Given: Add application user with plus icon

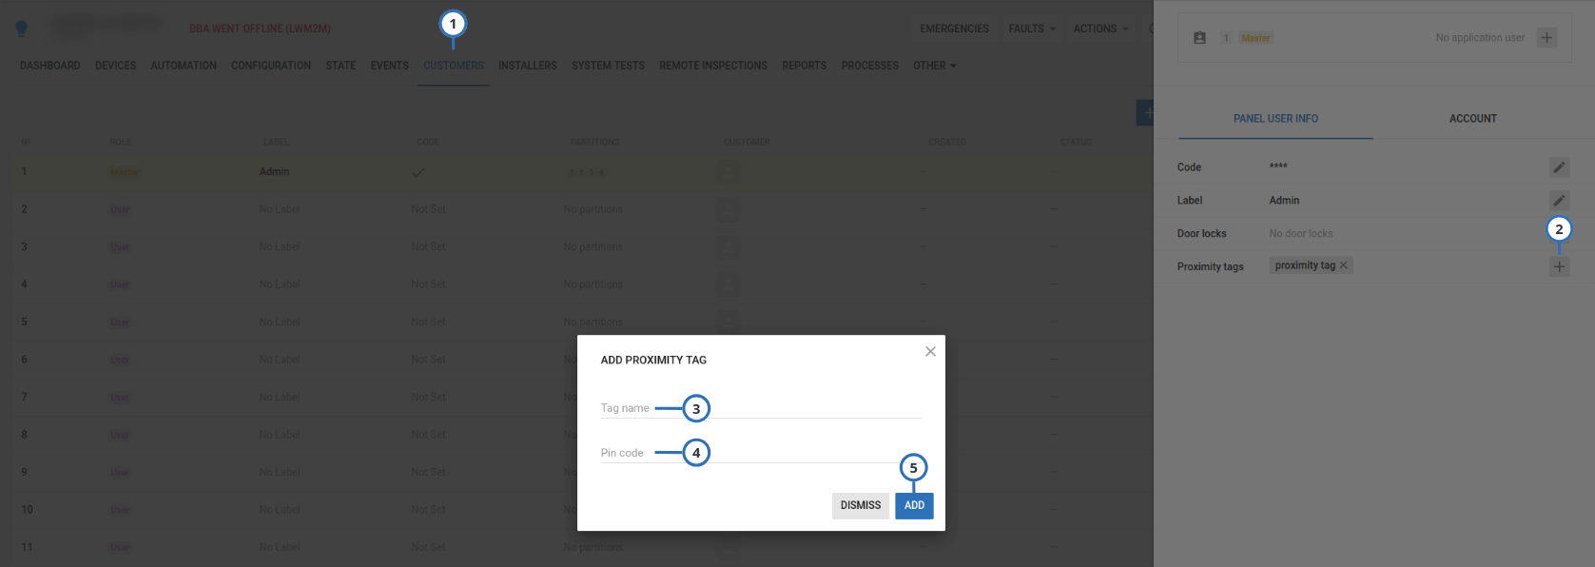Looking at the screenshot, I should 1546,38.
